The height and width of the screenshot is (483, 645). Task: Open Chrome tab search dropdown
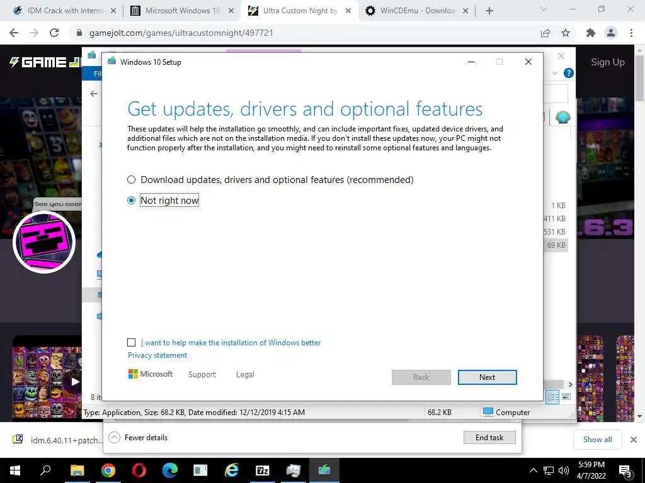(x=544, y=9)
